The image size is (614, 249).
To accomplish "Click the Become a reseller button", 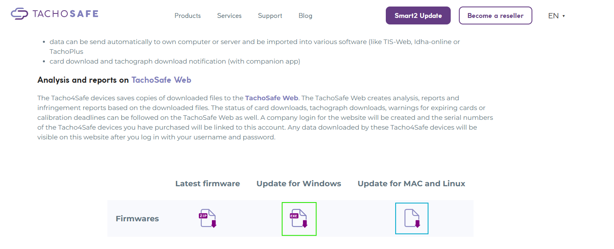I will pos(495,15).
